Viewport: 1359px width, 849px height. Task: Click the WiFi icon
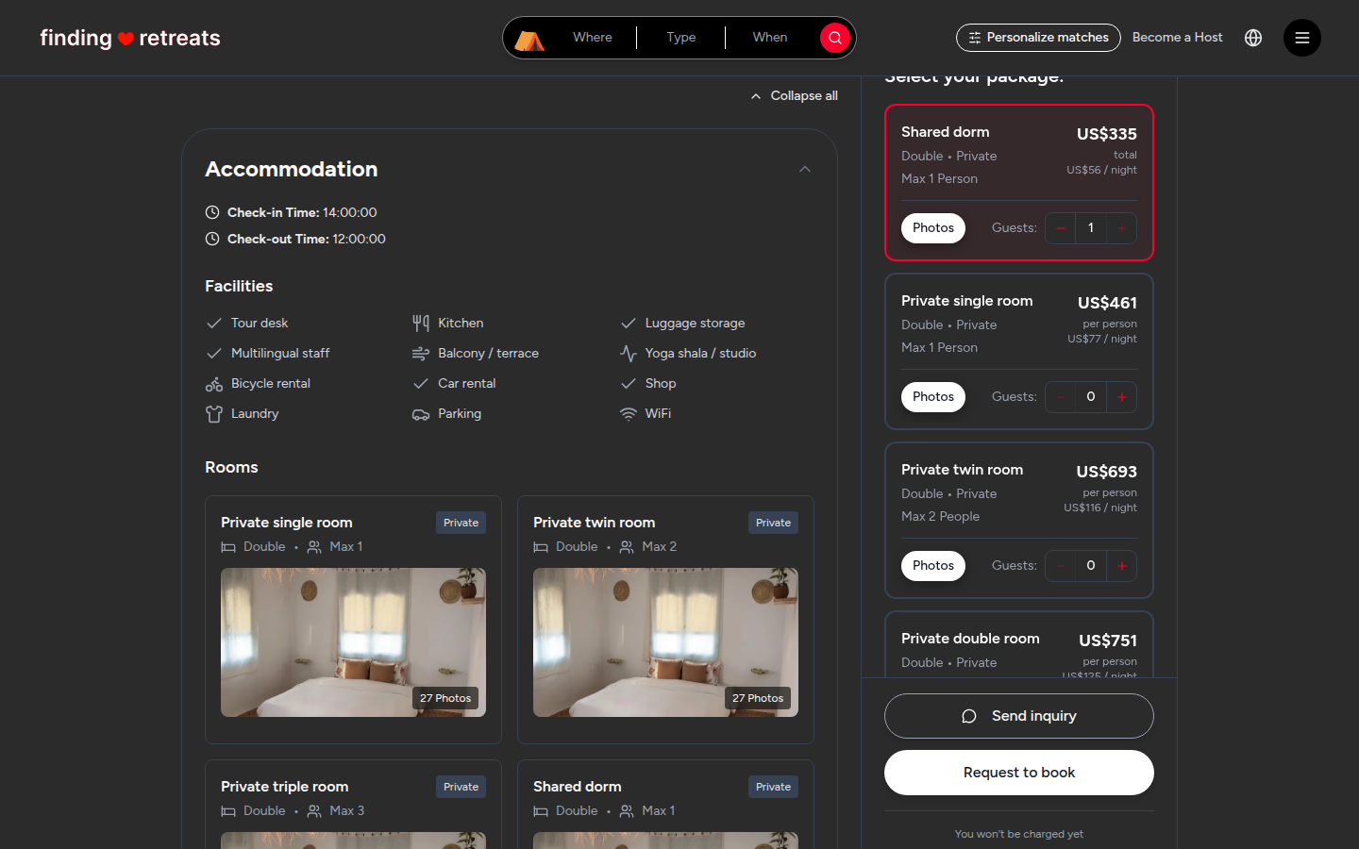pyautogui.click(x=629, y=414)
